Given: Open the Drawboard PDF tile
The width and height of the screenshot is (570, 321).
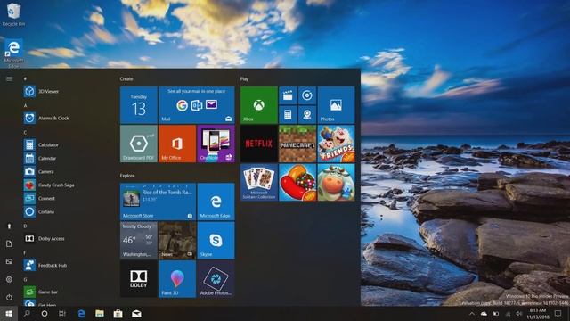Looking at the screenshot, I should pyautogui.click(x=139, y=144).
